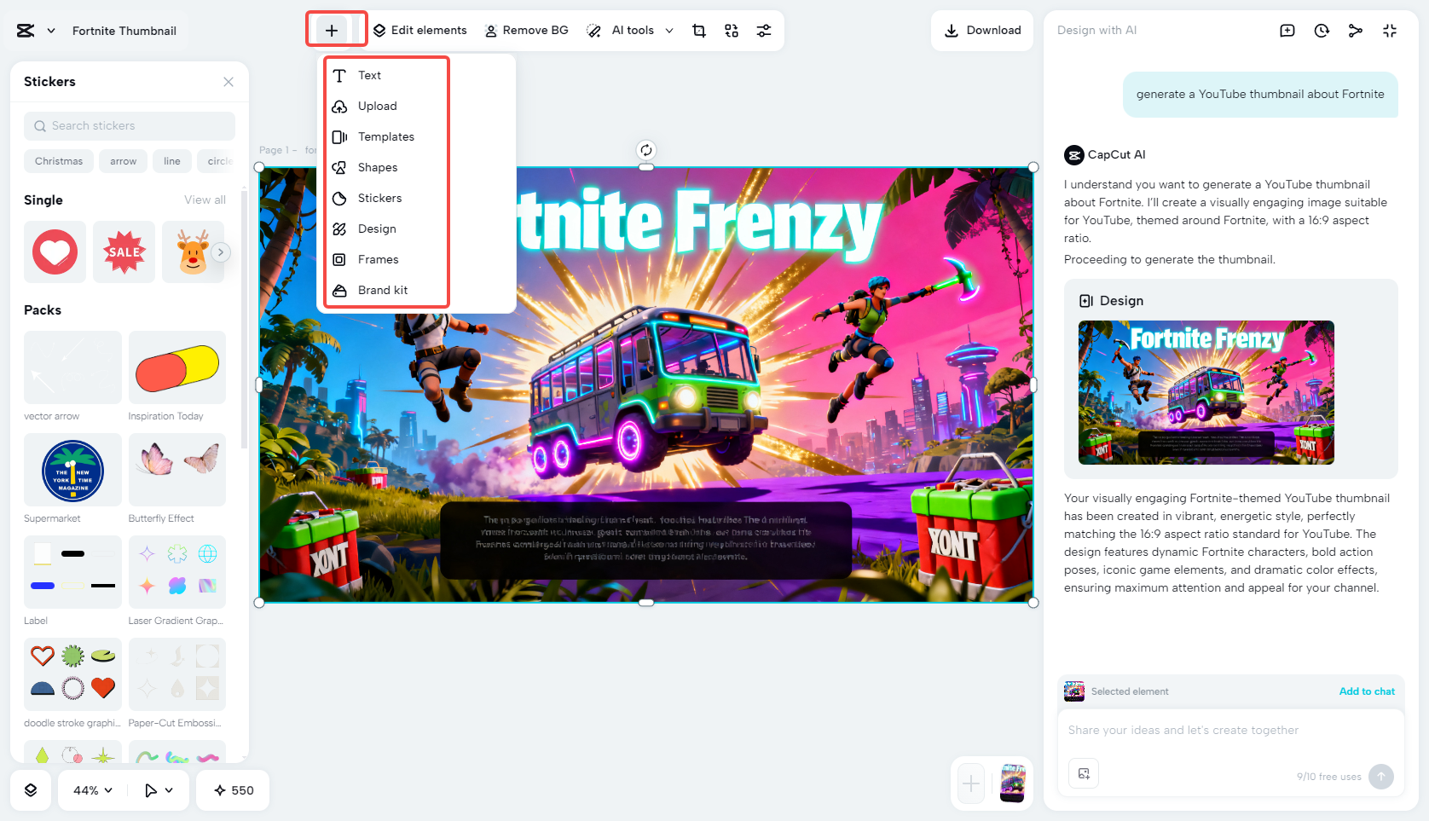Expand the cursor mode dropdown

coord(157,790)
